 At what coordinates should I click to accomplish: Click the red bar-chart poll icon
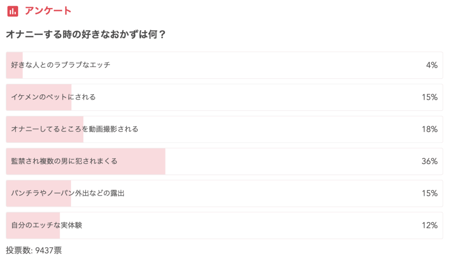click(13, 11)
